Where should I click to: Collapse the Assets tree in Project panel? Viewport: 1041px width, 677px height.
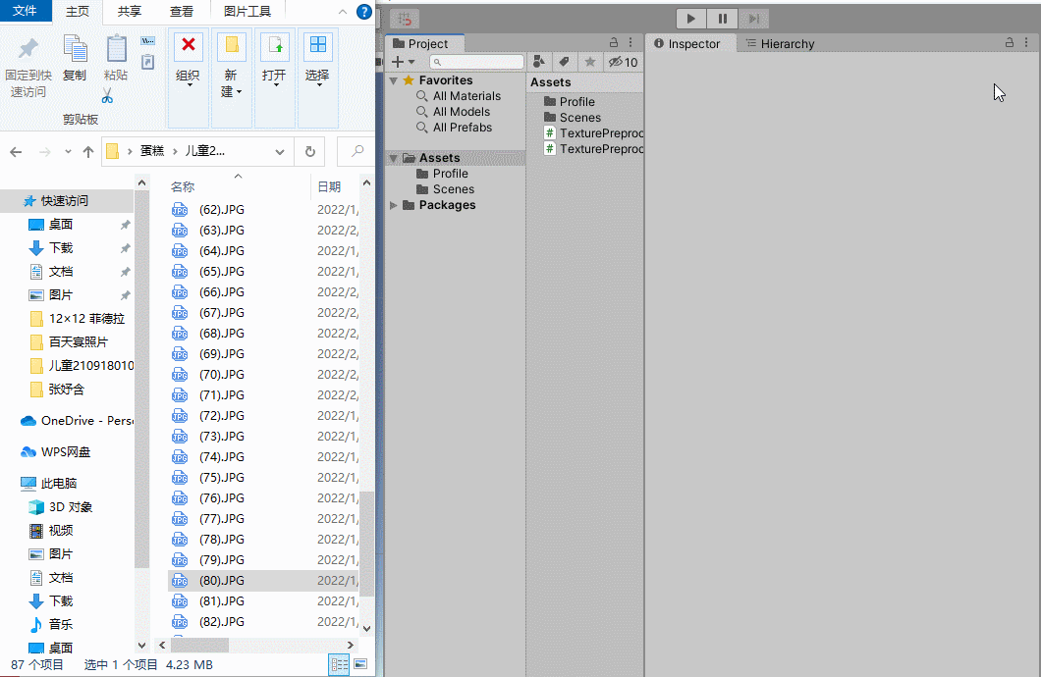(393, 157)
